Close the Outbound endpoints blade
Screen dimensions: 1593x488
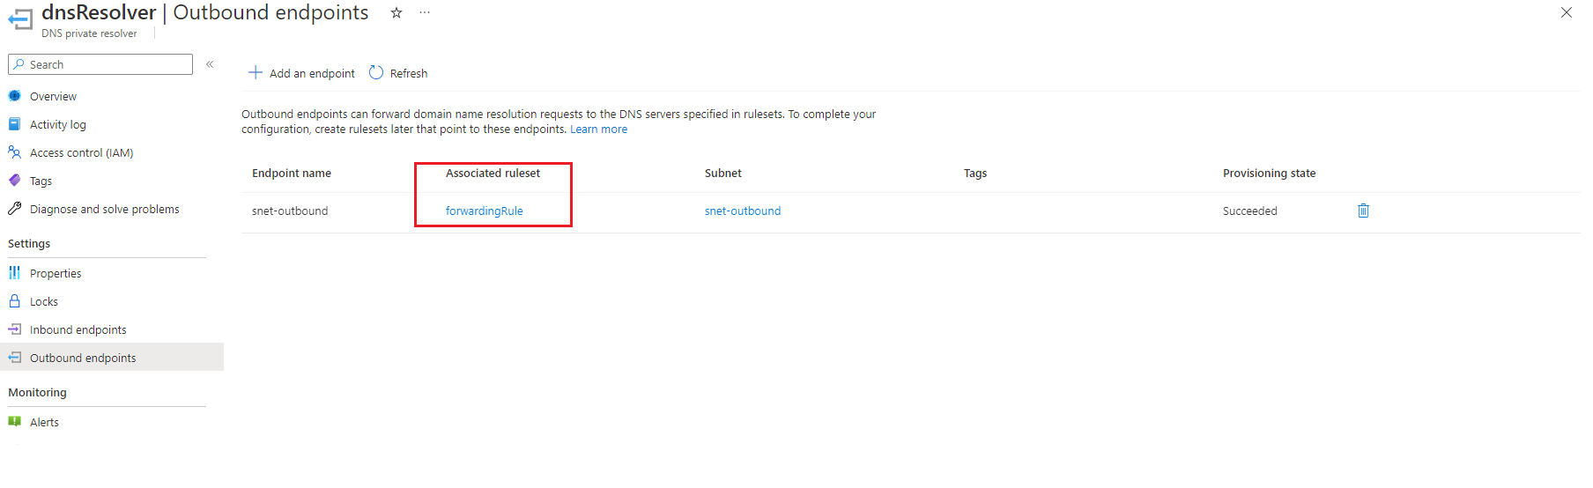coord(1567,12)
